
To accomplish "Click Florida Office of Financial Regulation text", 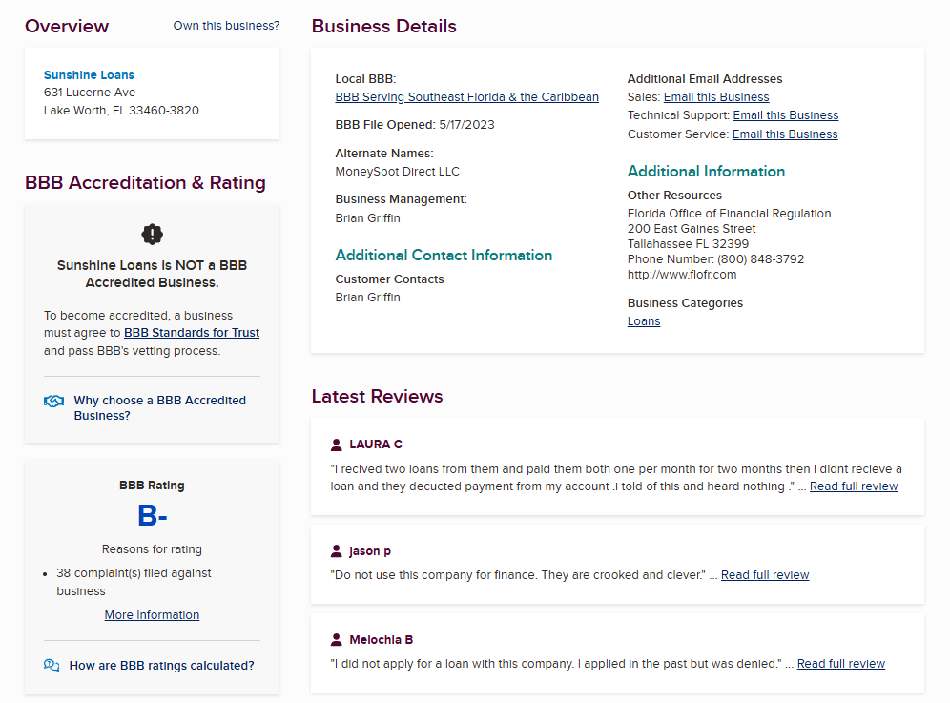I will click(x=729, y=214).
